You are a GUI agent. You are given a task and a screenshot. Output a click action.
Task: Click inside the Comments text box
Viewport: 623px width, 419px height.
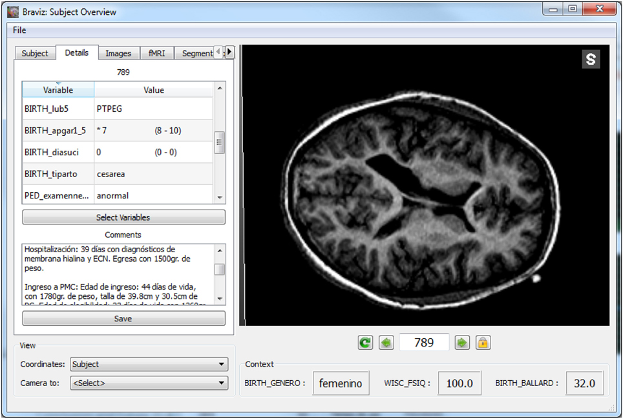tap(118, 274)
